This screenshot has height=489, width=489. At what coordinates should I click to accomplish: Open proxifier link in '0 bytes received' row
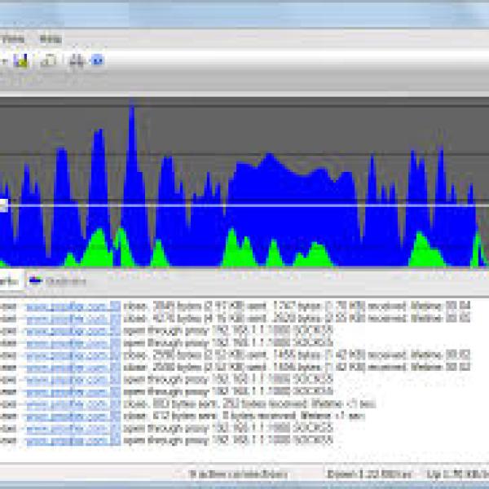73,416
